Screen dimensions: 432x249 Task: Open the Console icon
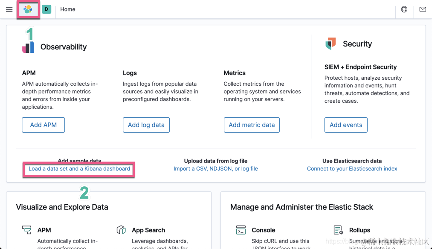241,230
